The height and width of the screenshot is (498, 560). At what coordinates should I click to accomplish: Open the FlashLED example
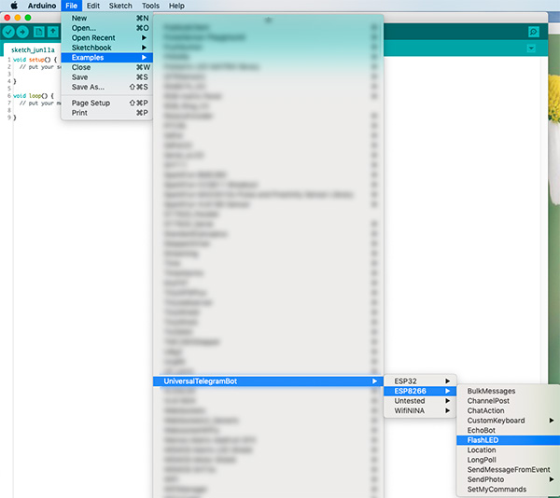509,440
